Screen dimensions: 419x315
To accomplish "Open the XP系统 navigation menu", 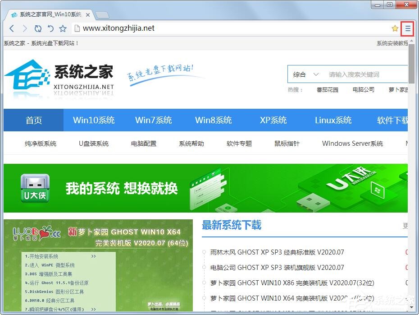I will pos(273,120).
